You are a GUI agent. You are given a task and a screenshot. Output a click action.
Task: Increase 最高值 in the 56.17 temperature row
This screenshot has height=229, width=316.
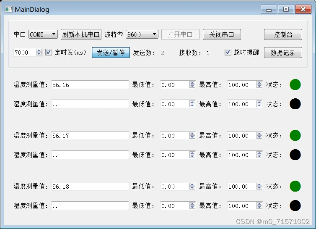tap(259, 134)
